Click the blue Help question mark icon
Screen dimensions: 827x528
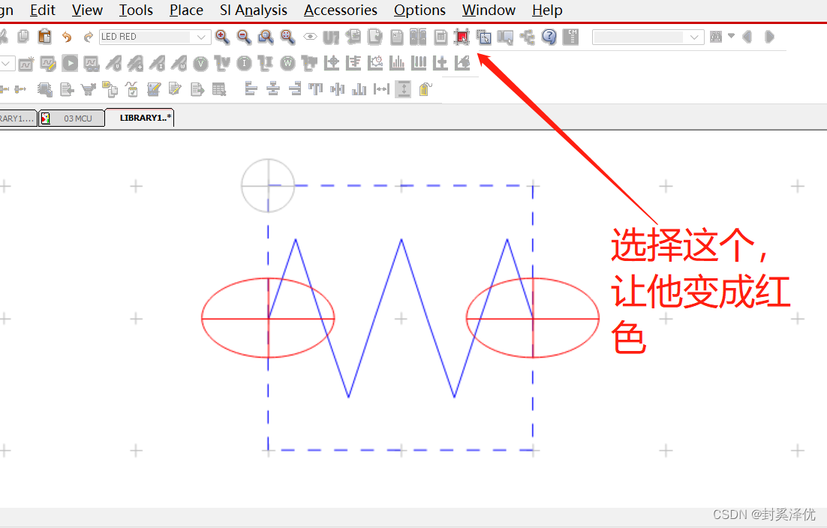(x=549, y=37)
